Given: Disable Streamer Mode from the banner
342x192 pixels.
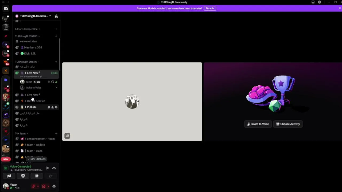Looking at the screenshot, I should [x=210, y=8].
